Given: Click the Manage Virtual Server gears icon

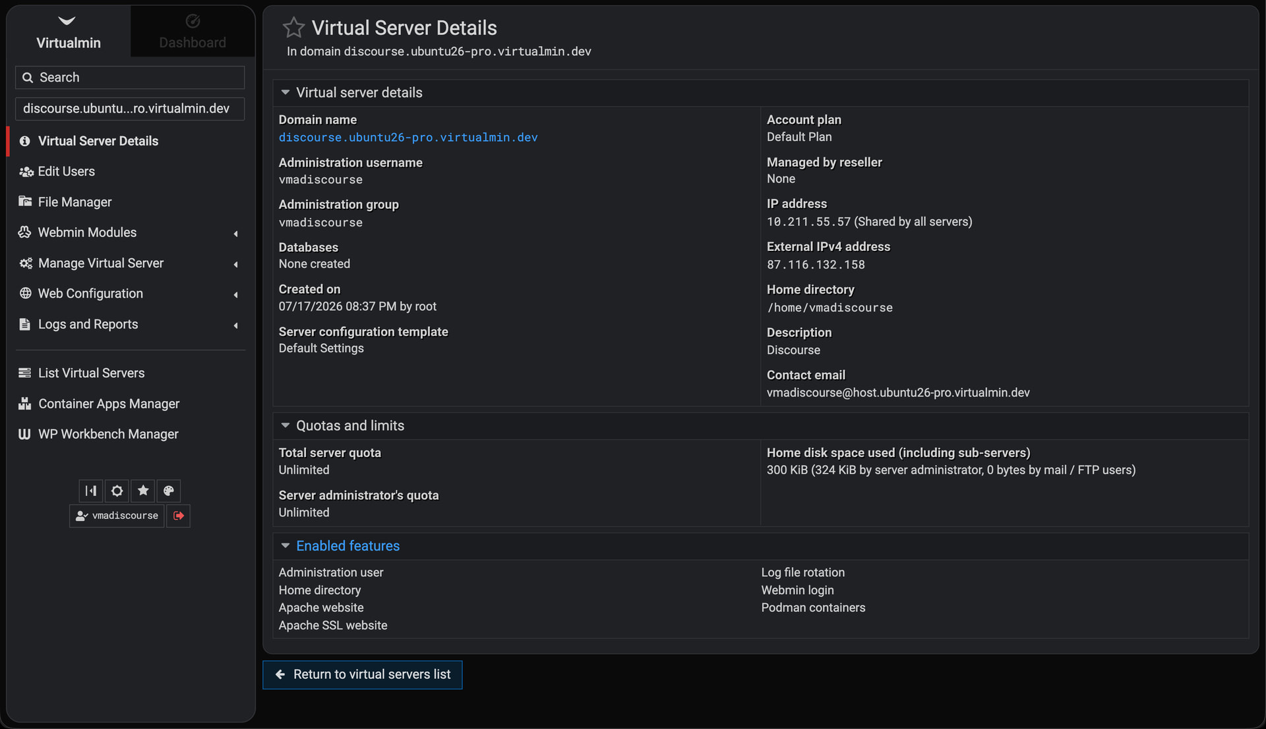Looking at the screenshot, I should coord(26,263).
